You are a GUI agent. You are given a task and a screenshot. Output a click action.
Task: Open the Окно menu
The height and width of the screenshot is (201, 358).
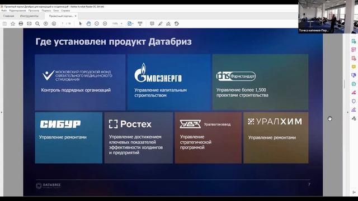tap(56, 11)
